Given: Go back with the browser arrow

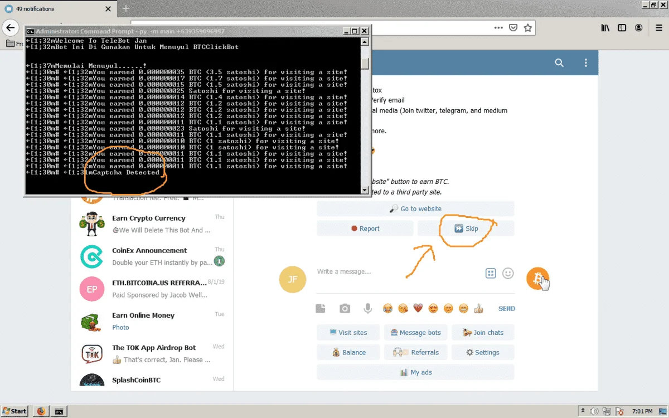Looking at the screenshot, I should (11, 28).
